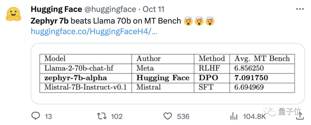Click the 536 likes count
Image resolution: width=311 pixels, height=125 pixels.
(x=183, y=116)
